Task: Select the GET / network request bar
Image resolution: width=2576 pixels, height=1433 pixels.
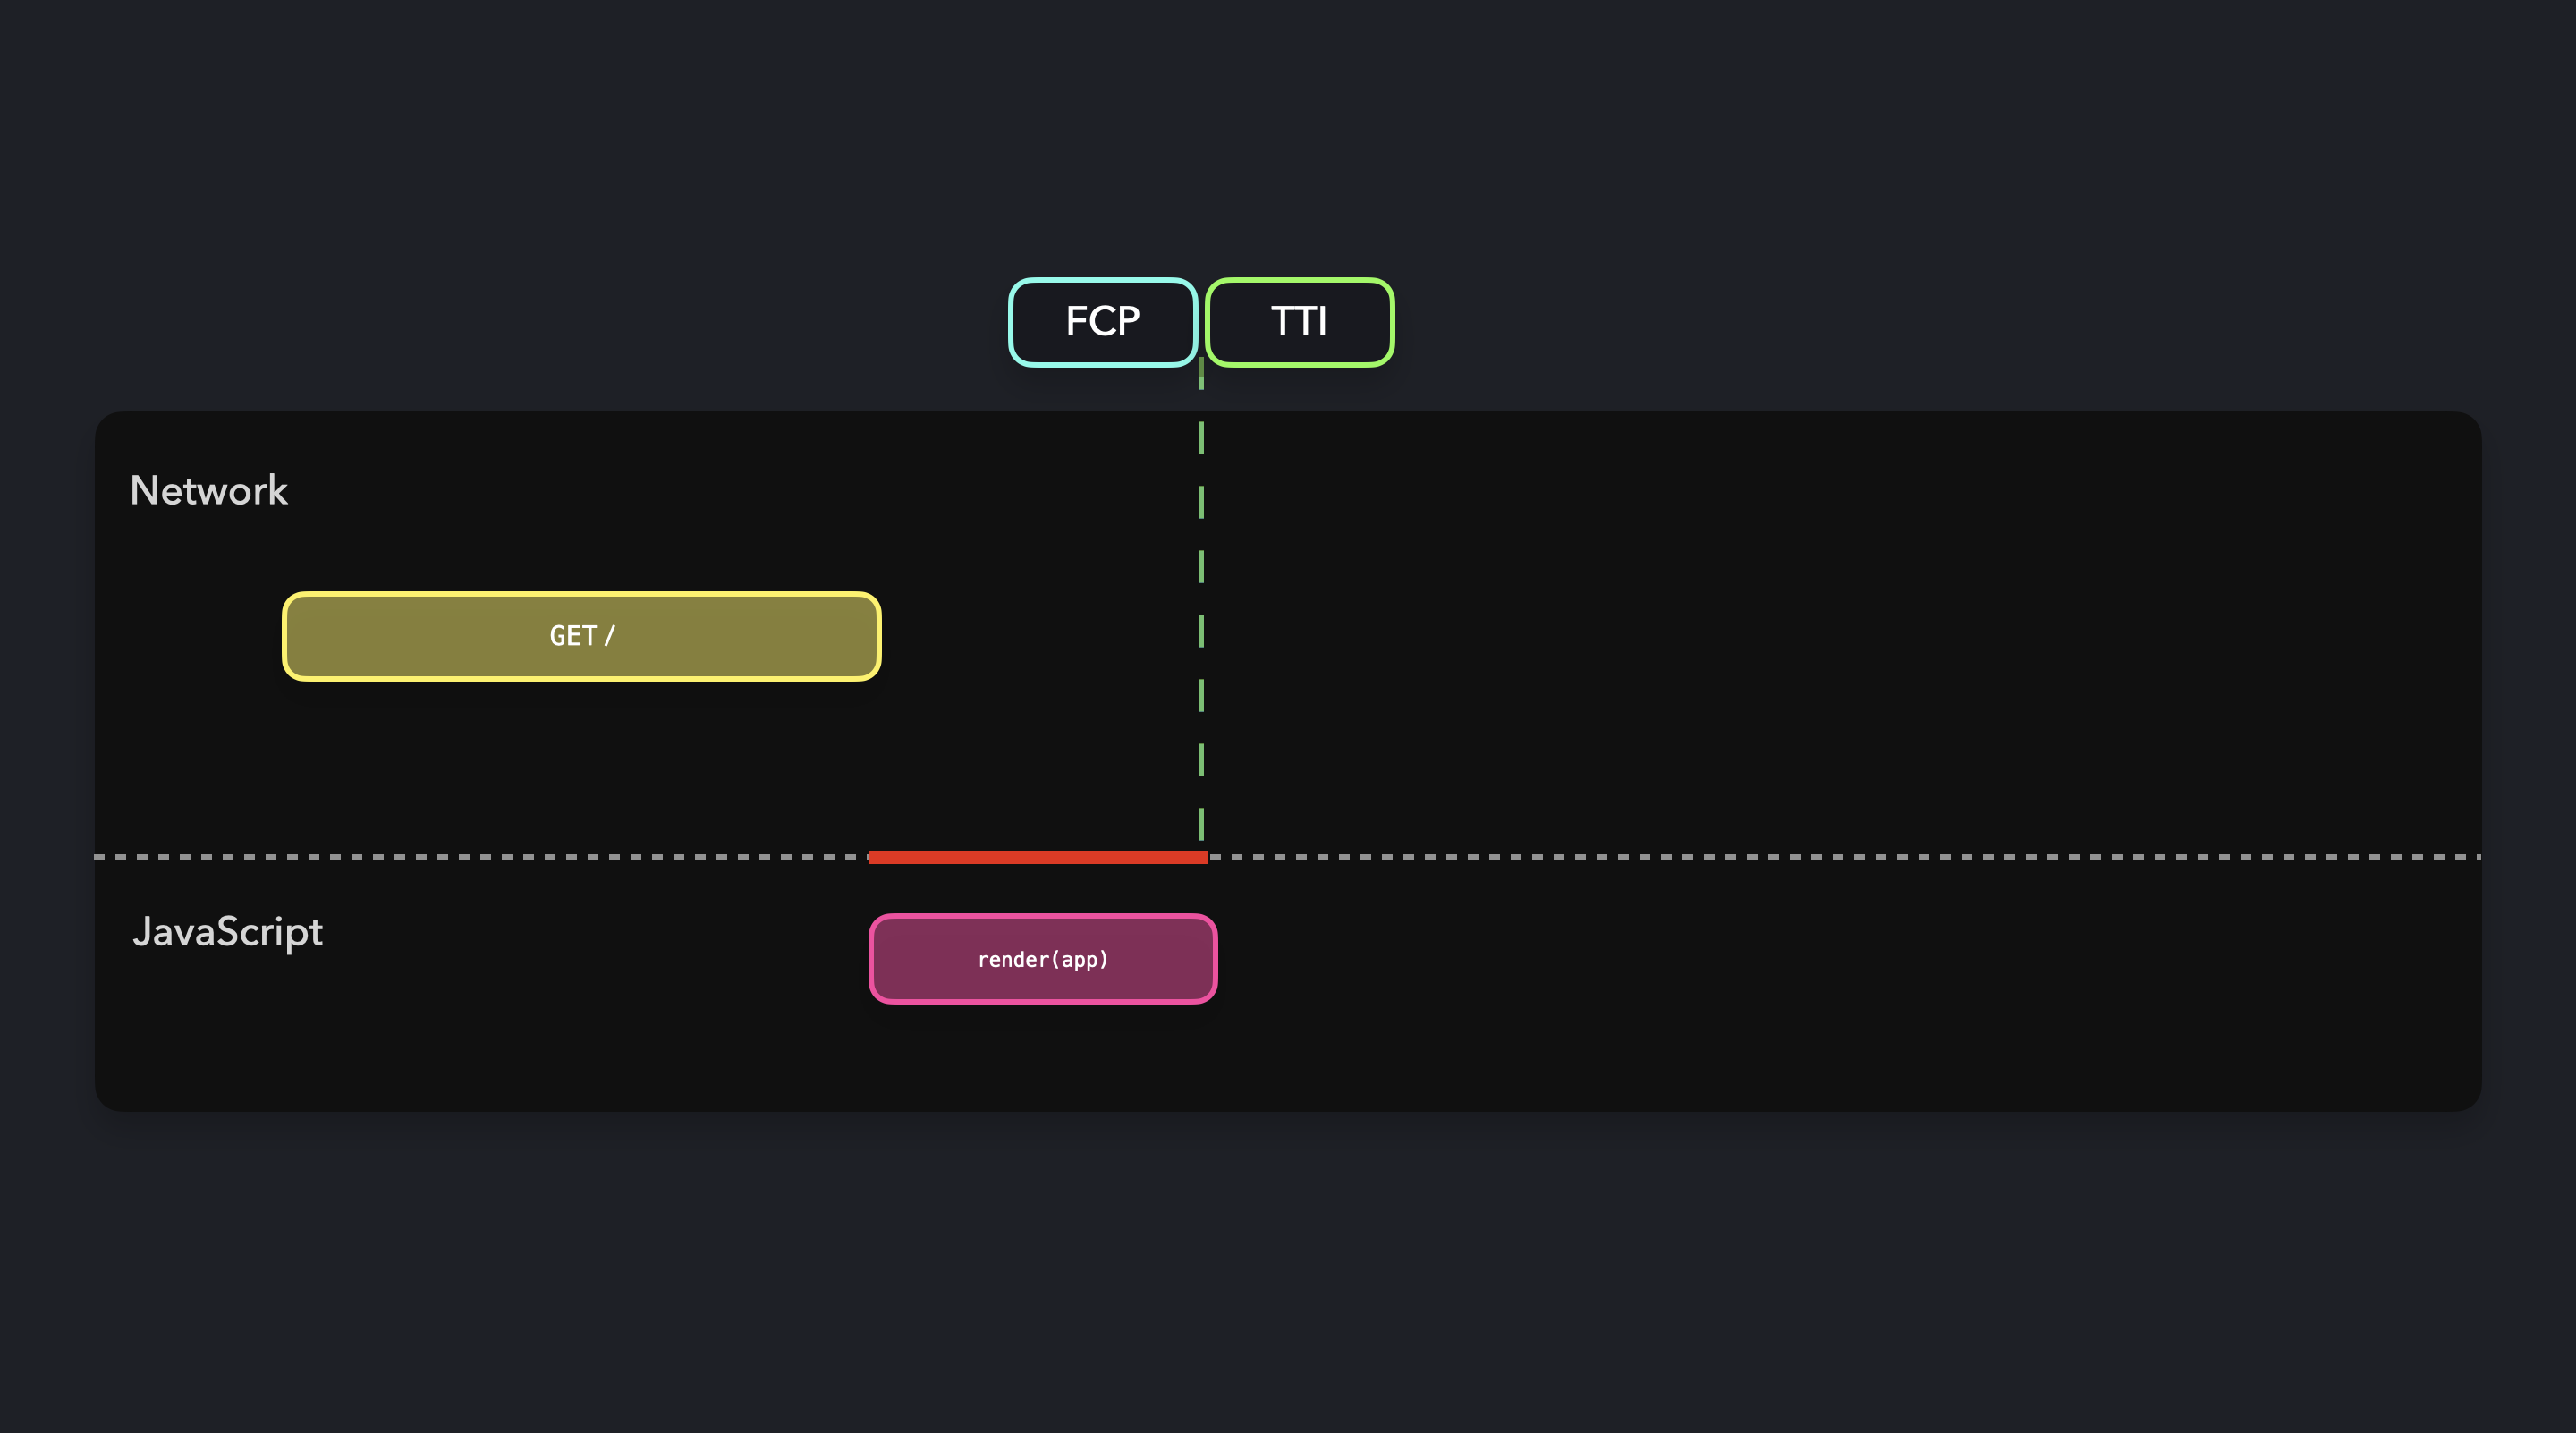Action: point(581,636)
